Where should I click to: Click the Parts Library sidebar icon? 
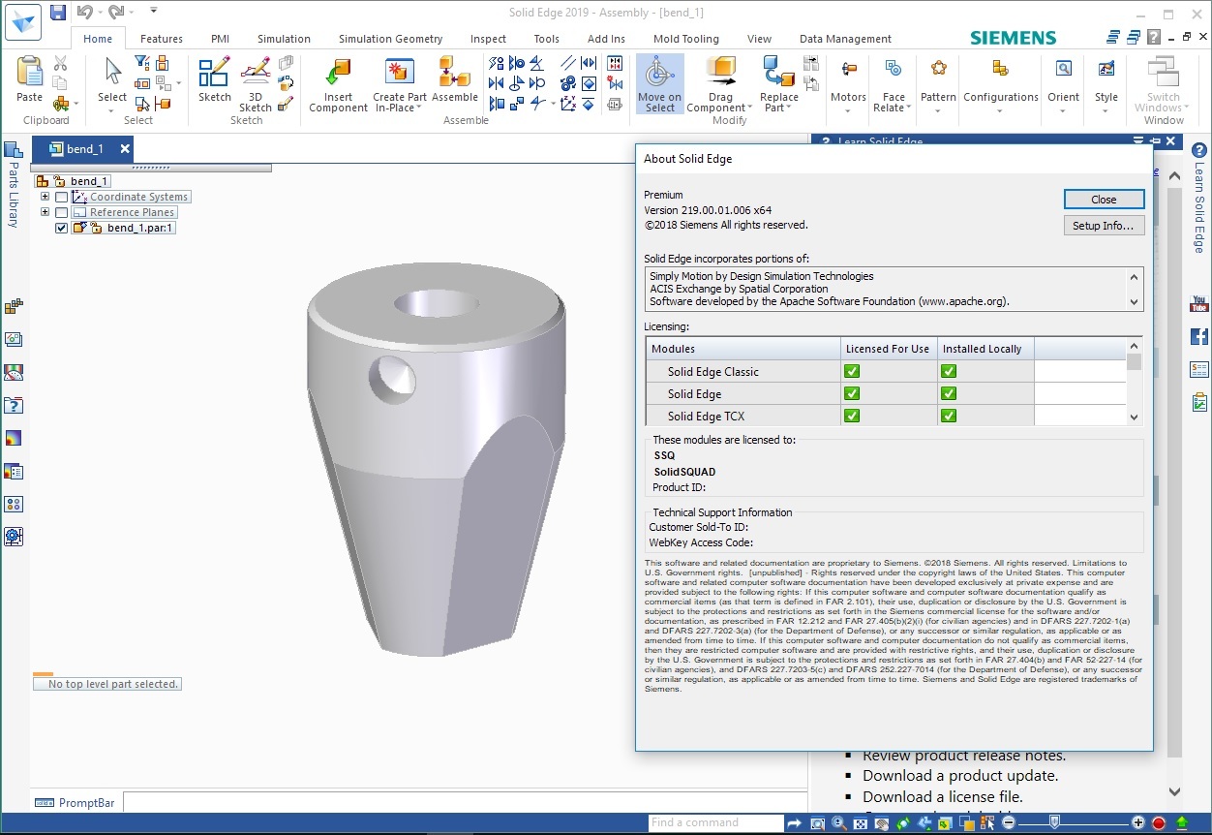[13, 150]
